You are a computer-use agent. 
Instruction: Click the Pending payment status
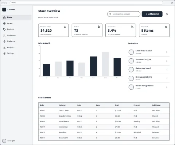click(x=137, y=122)
